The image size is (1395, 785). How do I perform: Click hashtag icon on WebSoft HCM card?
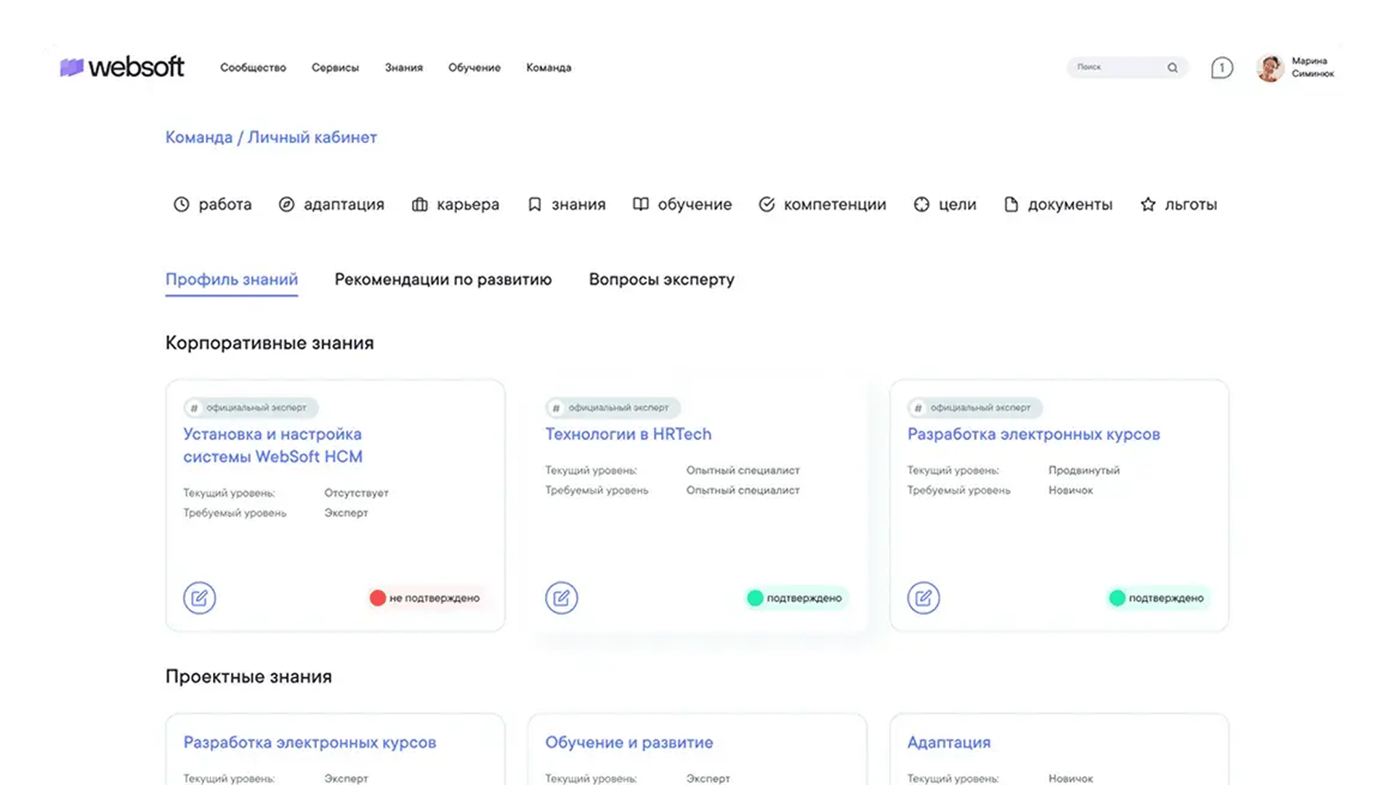[194, 408]
